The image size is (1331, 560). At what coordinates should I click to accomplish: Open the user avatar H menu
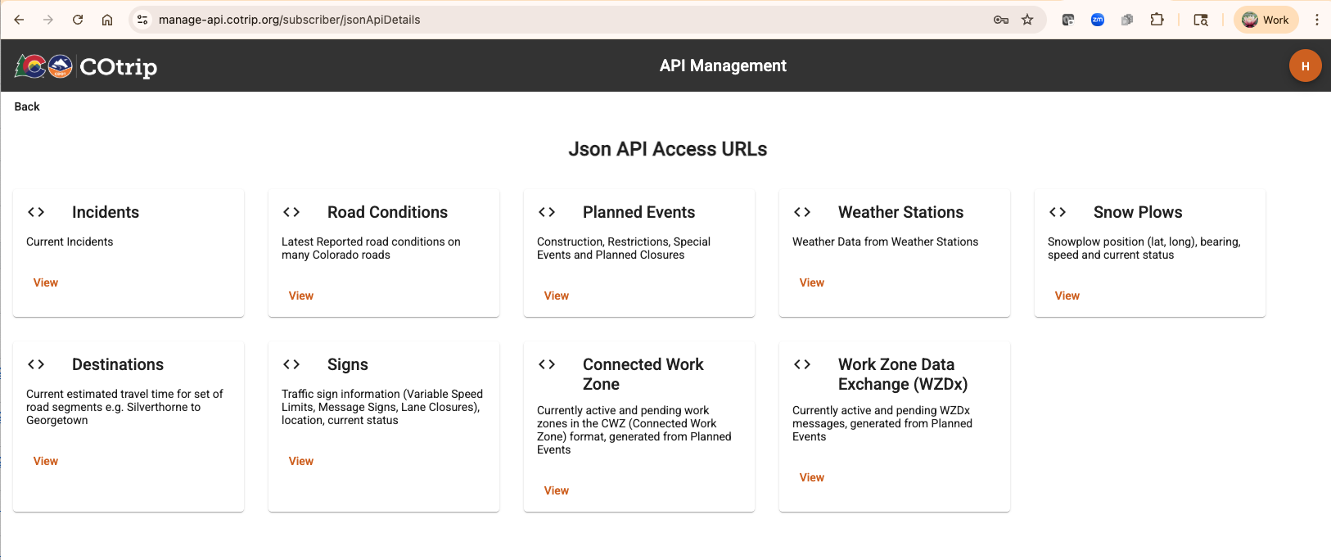pyautogui.click(x=1305, y=65)
